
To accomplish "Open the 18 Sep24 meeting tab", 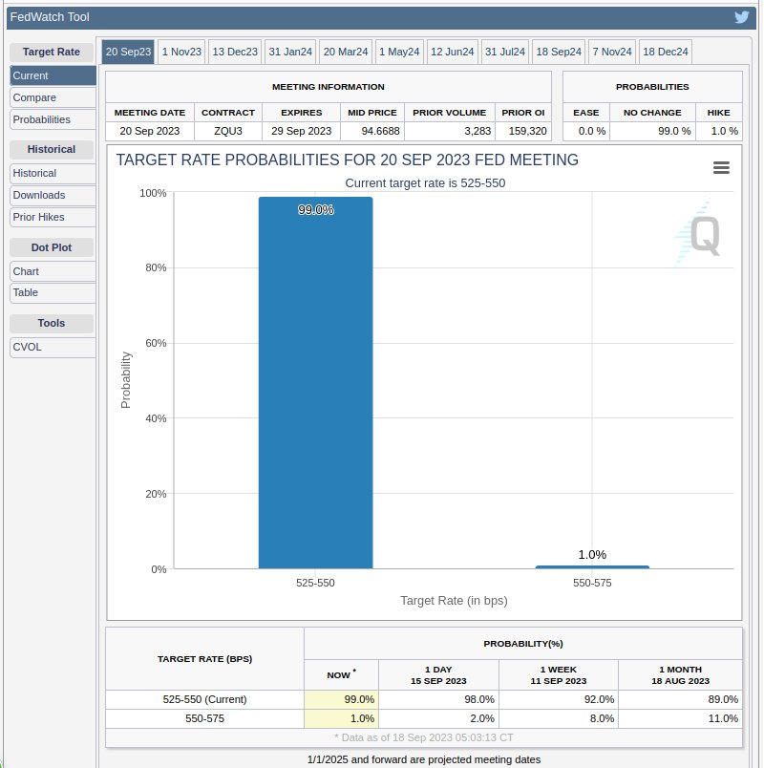I will (559, 52).
